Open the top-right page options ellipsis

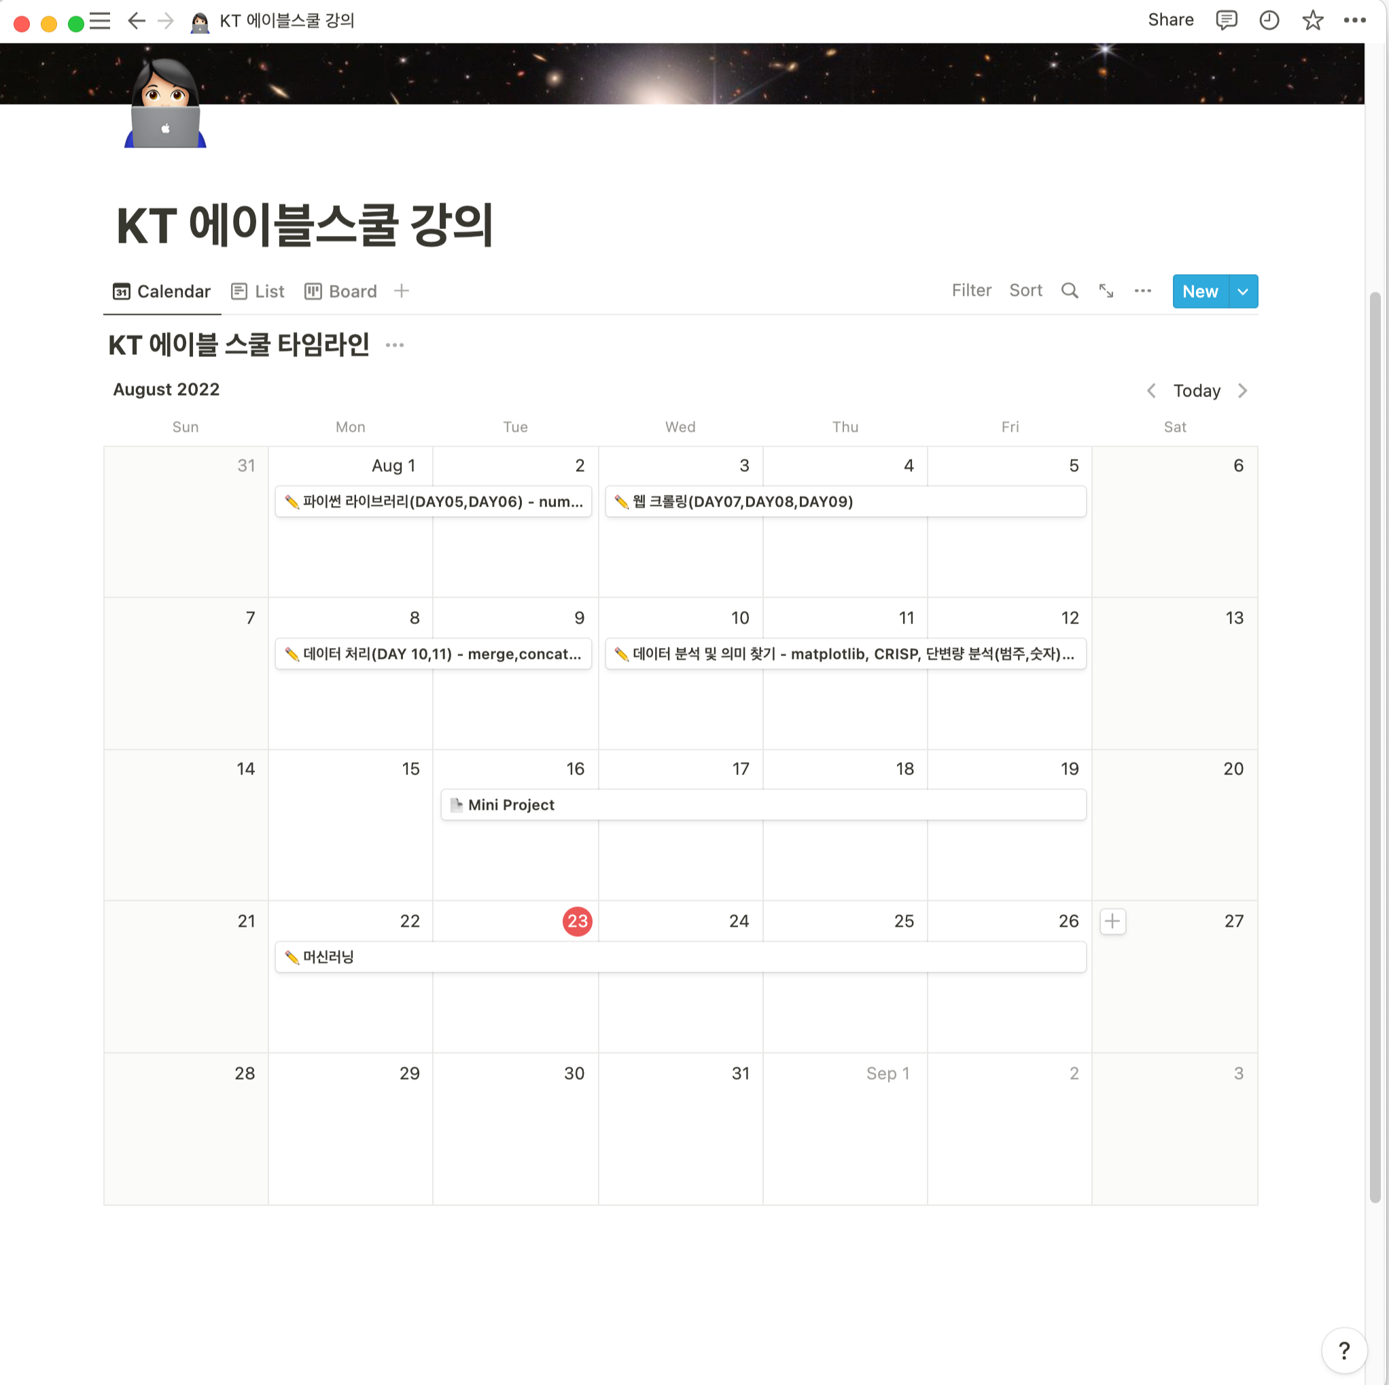(x=1354, y=20)
